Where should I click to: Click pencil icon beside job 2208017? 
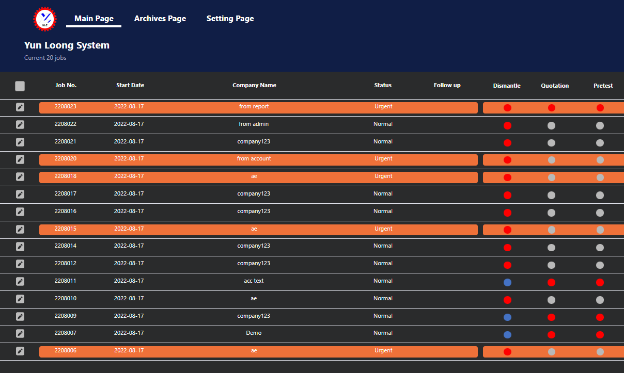pyautogui.click(x=20, y=194)
